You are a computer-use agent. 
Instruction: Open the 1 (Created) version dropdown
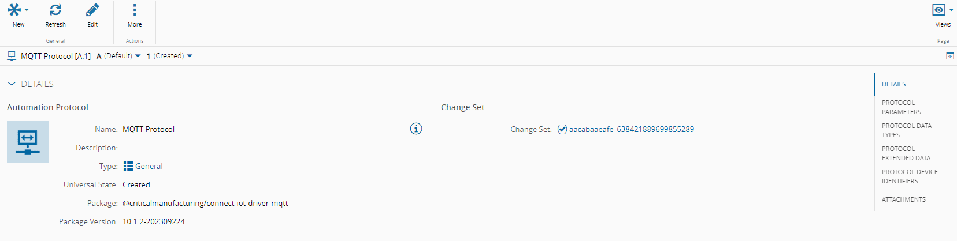click(x=190, y=56)
